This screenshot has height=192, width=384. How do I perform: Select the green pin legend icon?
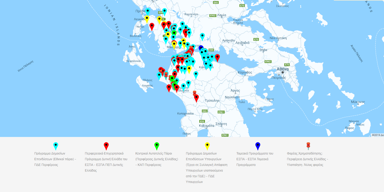pos(157,145)
